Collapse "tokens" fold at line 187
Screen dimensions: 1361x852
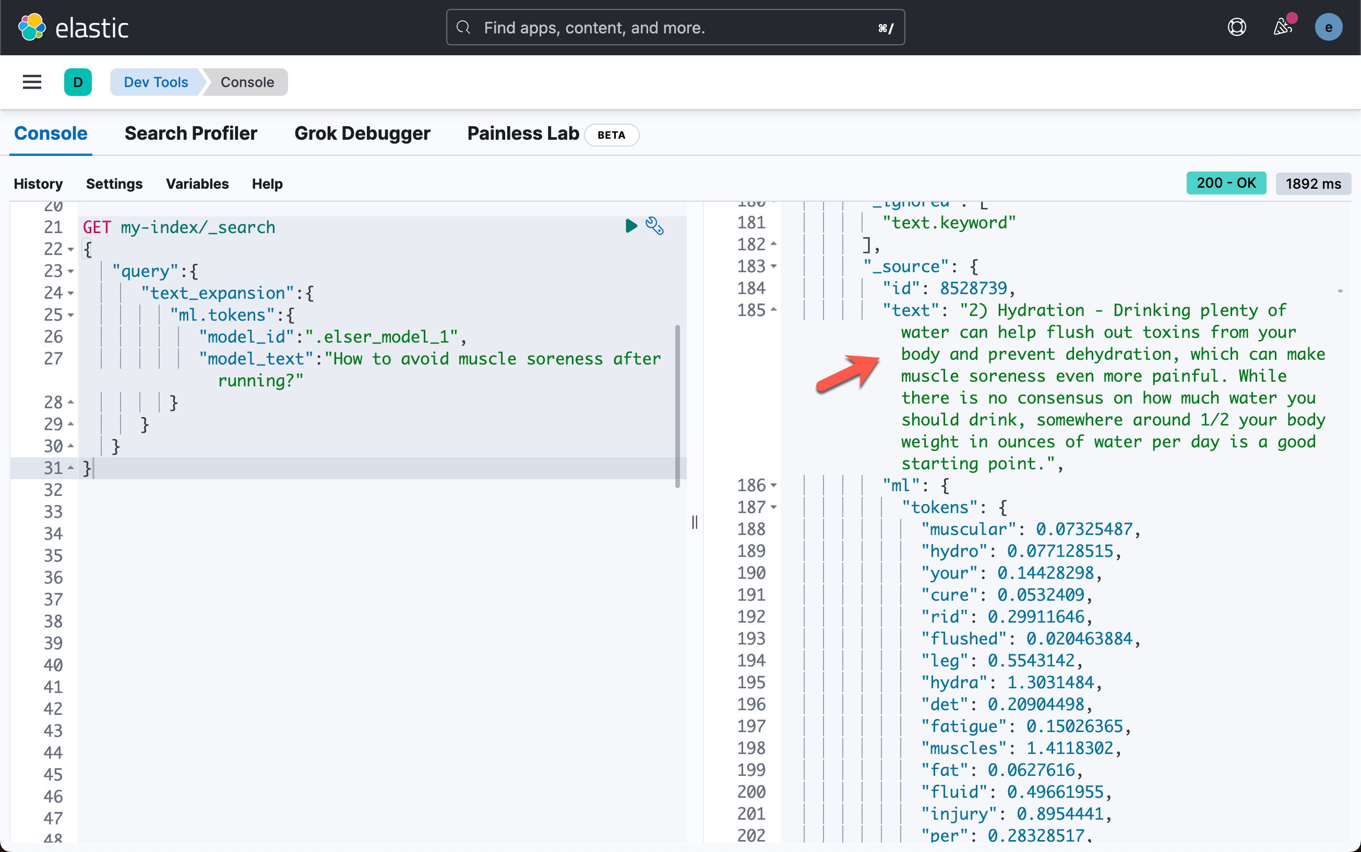[x=774, y=507]
